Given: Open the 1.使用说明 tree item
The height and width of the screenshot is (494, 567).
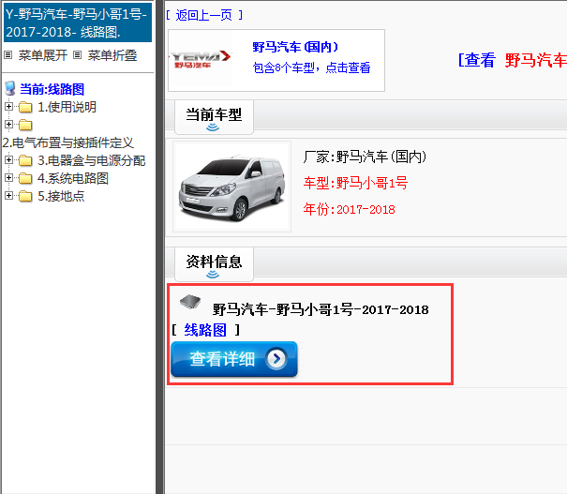Looking at the screenshot, I should [67, 107].
